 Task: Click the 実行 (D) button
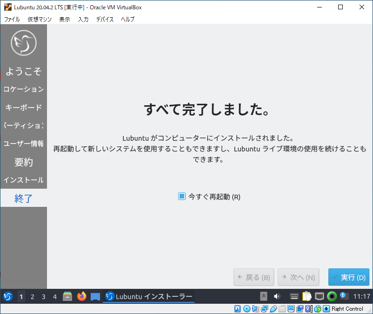pyautogui.click(x=349, y=277)
